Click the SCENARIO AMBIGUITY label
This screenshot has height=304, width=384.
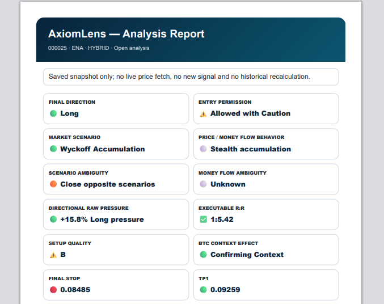pos(78,173)
